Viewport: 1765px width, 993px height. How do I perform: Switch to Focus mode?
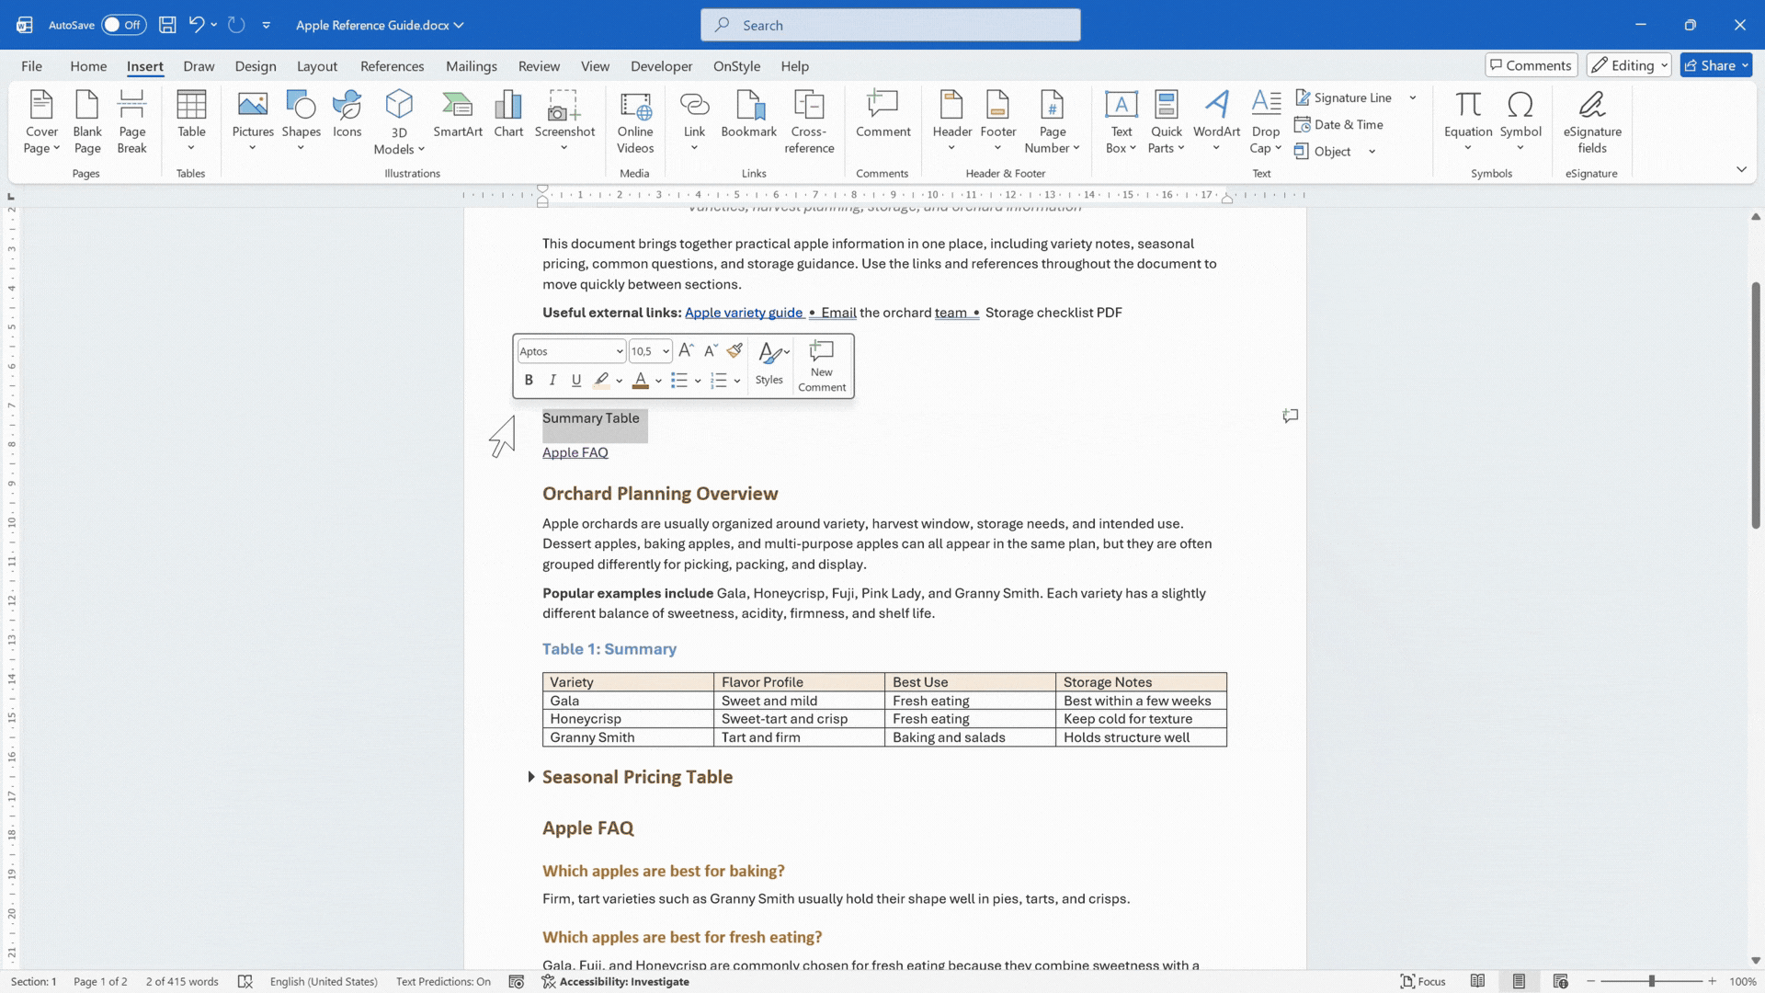click(1422, 981)
